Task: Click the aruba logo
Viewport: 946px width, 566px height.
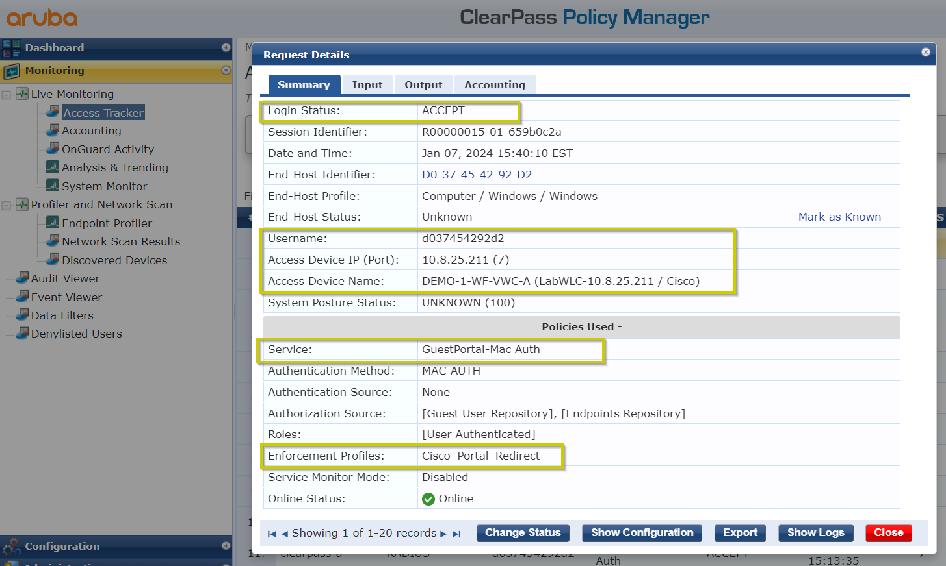Action: point(42,18)
